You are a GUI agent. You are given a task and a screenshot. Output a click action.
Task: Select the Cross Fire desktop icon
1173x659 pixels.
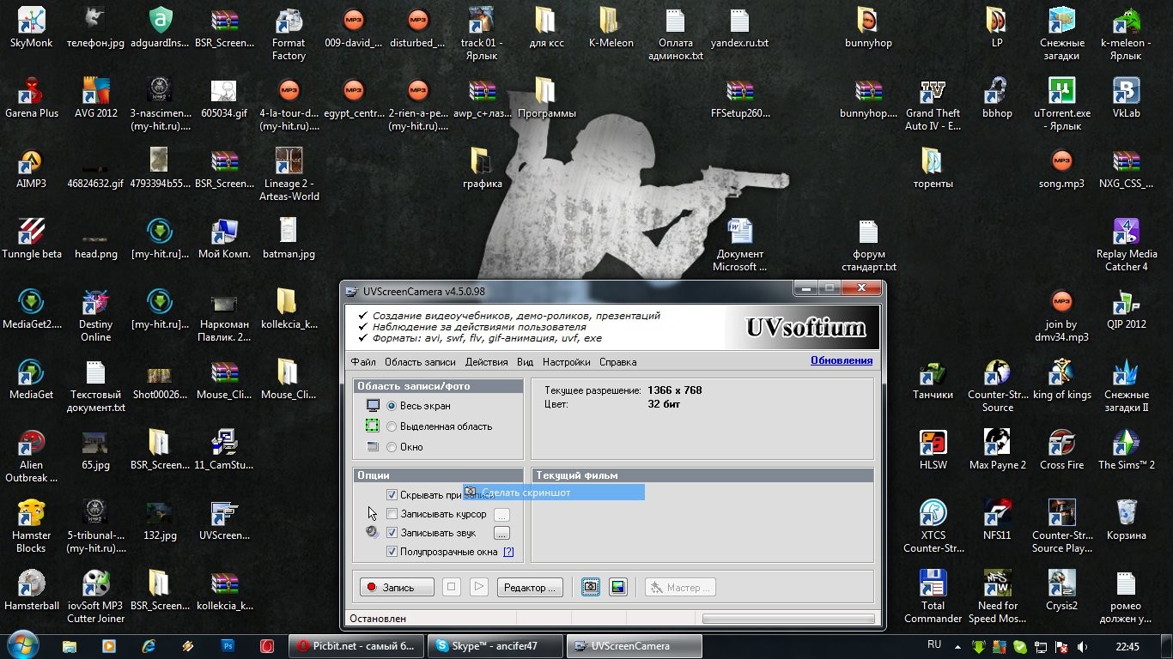coord(1062,450)
